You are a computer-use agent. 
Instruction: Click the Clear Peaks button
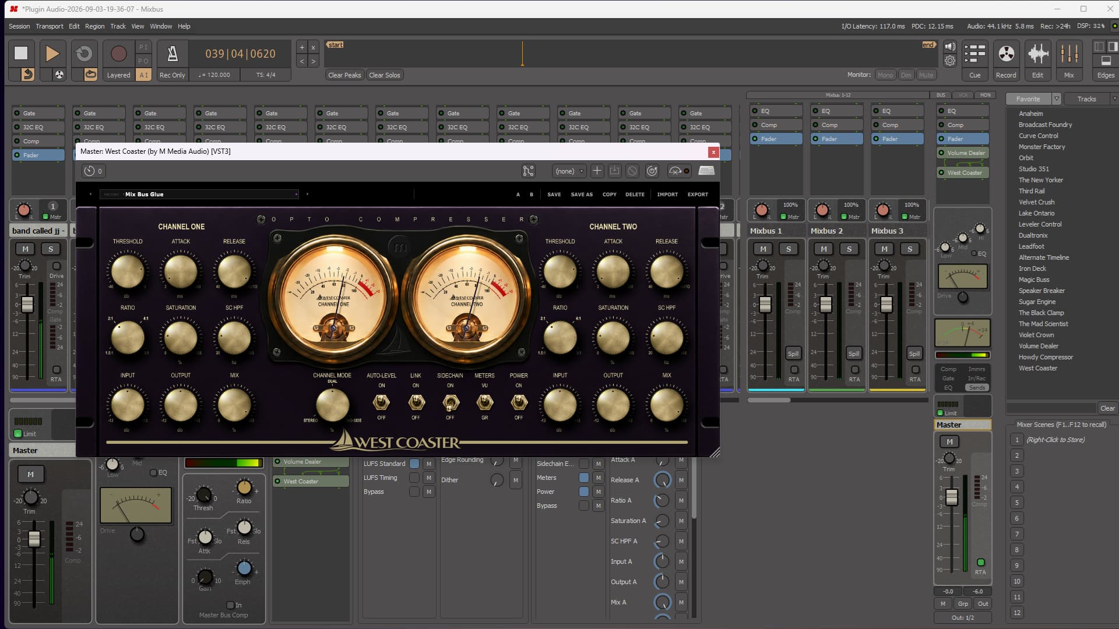(x=344, y=75)
